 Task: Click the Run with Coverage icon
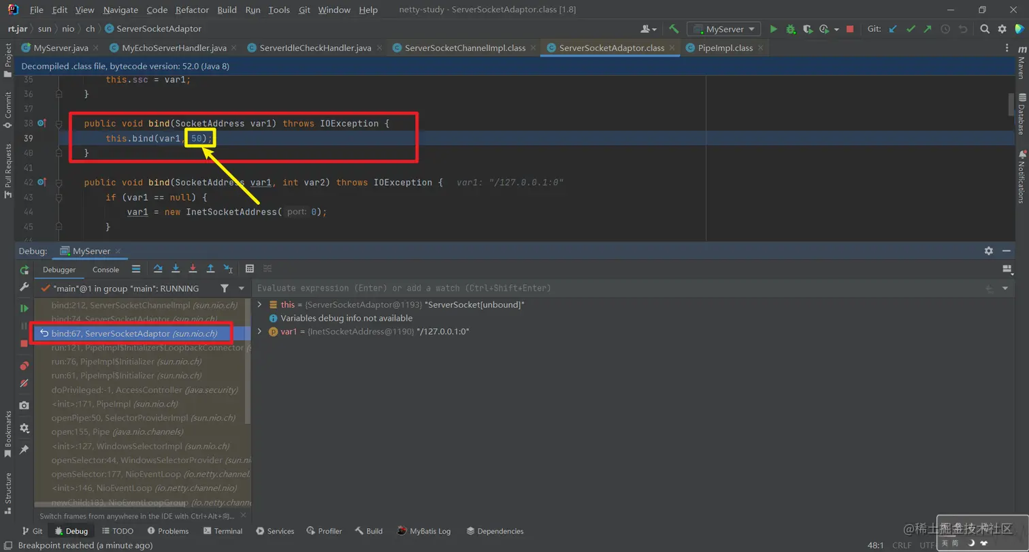pos(807,29)
